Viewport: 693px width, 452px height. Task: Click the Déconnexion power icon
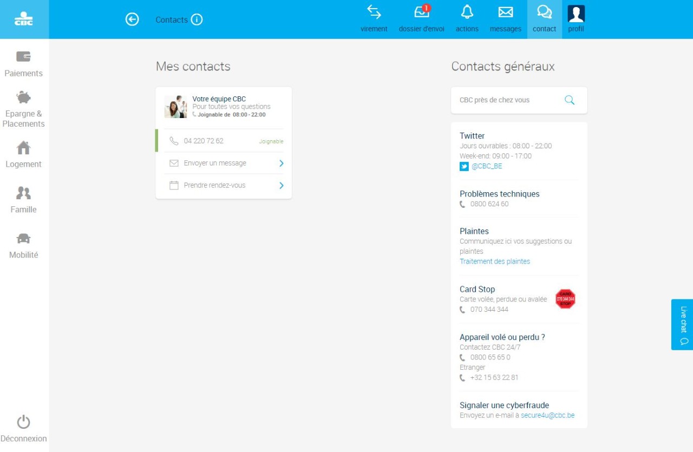click(24, 422)
